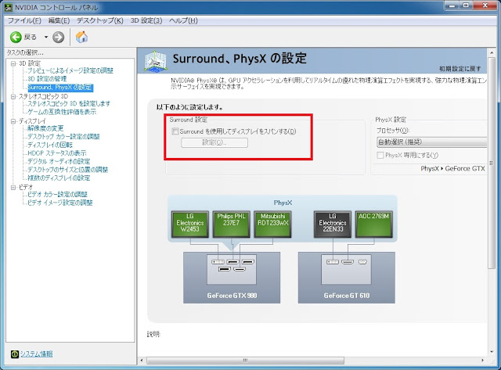
Task: Open the PhysX プロセッサ dropdown
Action: pyautogui.click(x=431, y=142)
